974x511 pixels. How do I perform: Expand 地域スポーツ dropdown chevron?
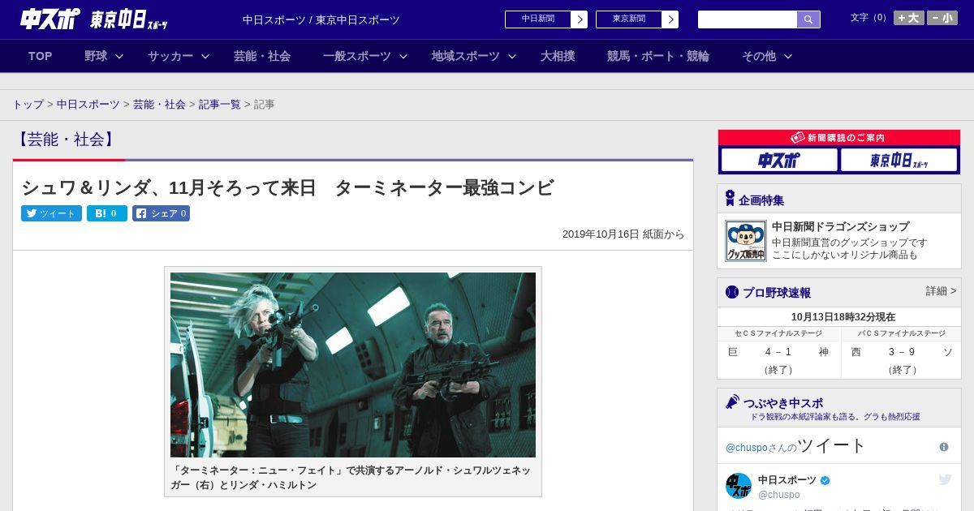click(x=512, y=56)
